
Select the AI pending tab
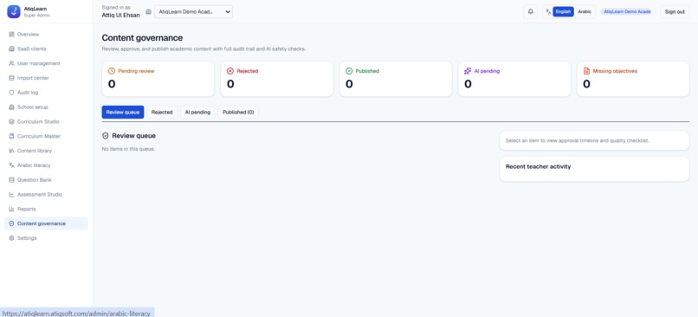click(197, 113)
